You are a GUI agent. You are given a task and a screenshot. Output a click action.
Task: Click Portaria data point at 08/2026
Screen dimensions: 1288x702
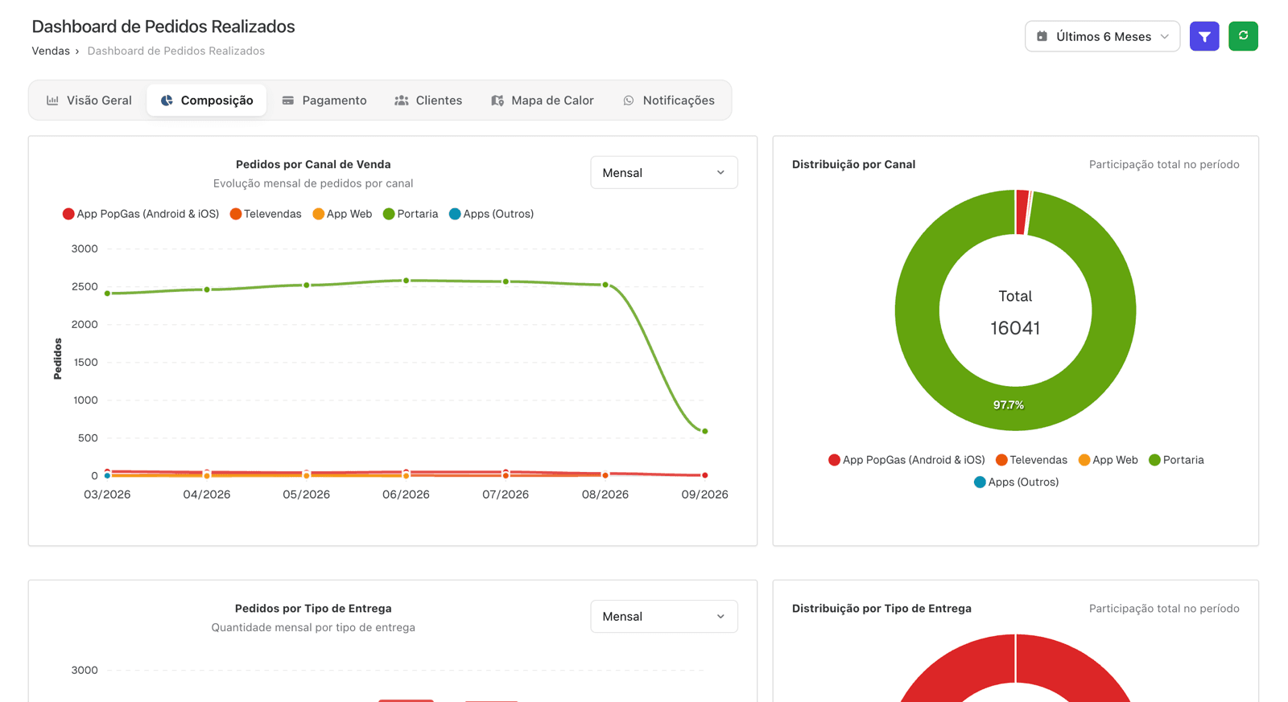(x=605, y=285)
